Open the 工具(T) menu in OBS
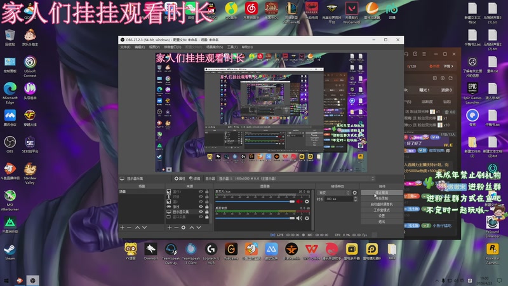 point(232,47)
